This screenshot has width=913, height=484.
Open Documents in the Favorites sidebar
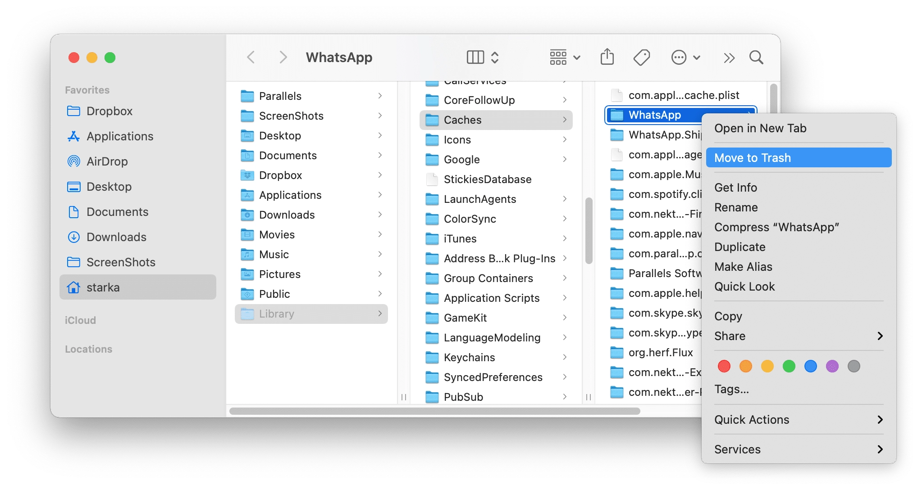tap(138, 212)
